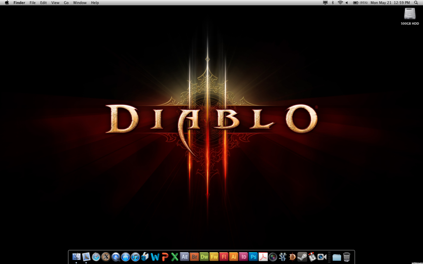This screenshot has width=423, height=264.
Task: Open the folder stack in Dock
Action: (337, 257)
